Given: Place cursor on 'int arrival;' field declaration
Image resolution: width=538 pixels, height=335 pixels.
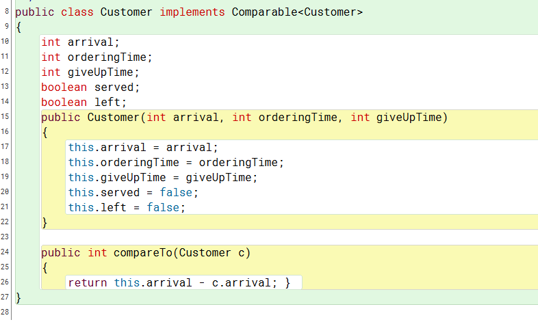Looking at the screenshot, I should tap(80, 42).
